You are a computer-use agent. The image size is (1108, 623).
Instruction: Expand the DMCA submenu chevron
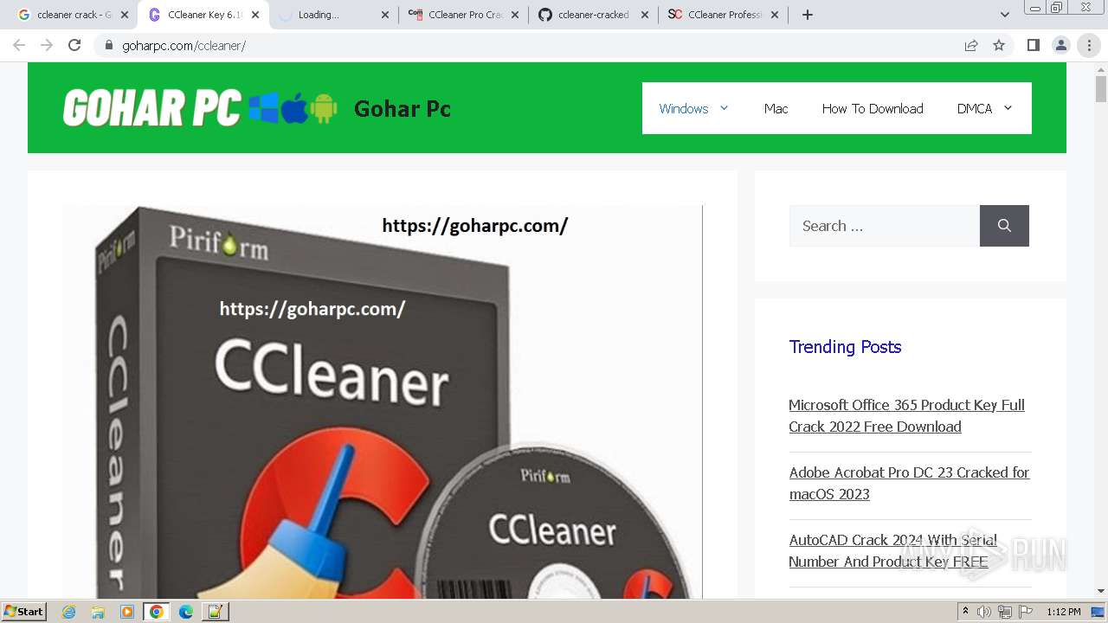pyautogui.click(x=1008, y=108)
